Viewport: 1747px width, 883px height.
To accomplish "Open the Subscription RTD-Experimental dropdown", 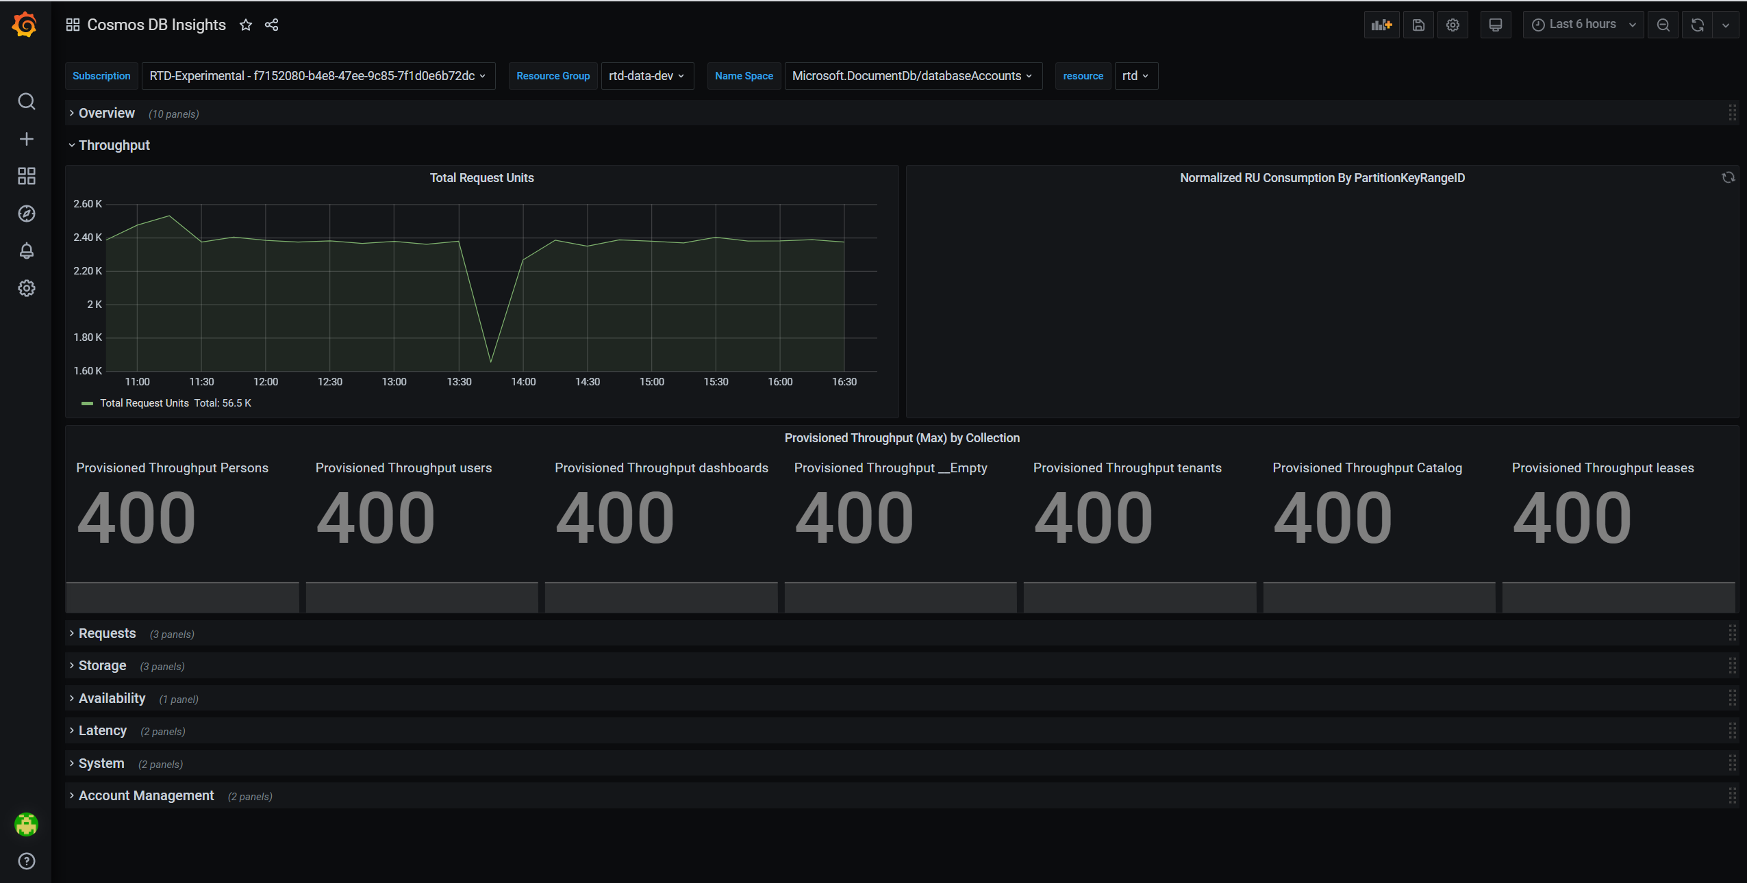I will coord(318,76).
